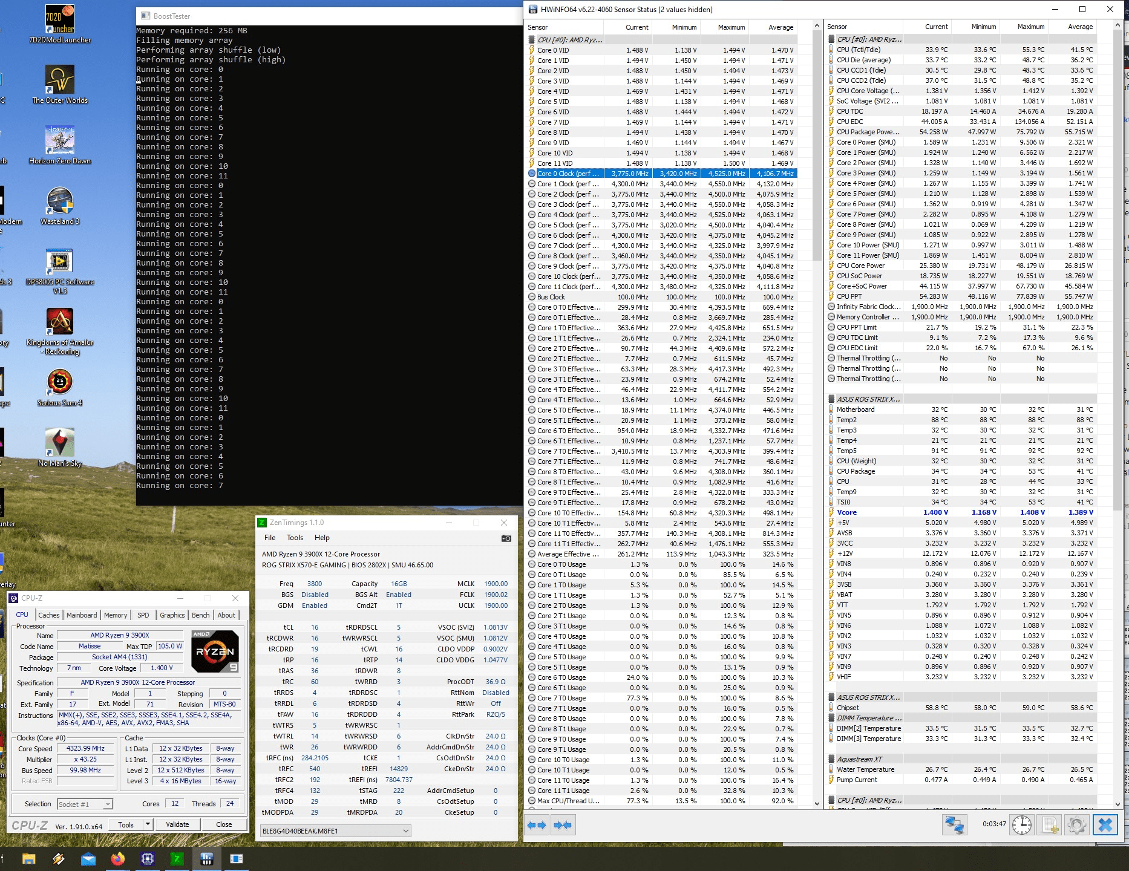The image size is (1129, 871).
Task: Select the CPU-Z Memory tab
Action: 116,615
